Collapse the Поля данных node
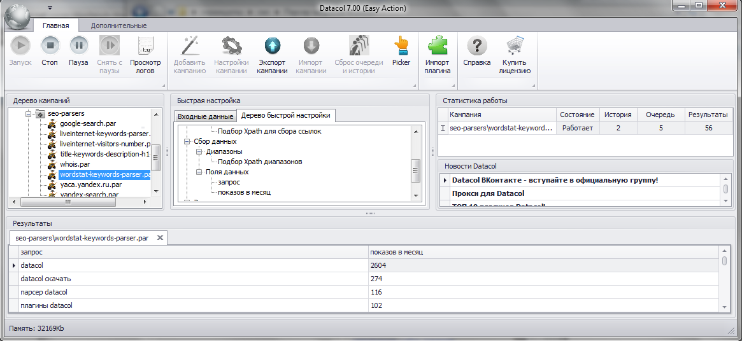 pos(199,172)
